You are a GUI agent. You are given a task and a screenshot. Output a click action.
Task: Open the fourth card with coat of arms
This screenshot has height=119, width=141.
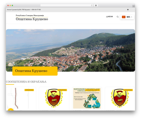click(120, 99)
